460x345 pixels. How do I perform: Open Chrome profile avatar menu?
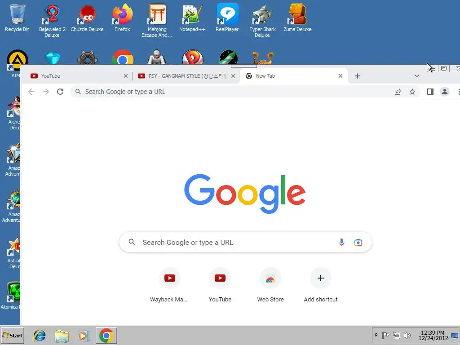coord(444,92)
